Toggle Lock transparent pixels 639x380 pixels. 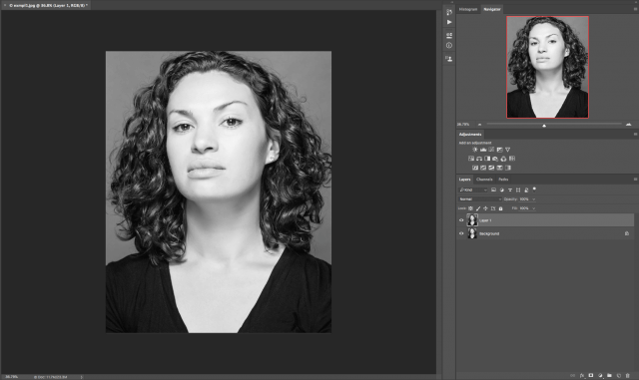tap(470, 208)
